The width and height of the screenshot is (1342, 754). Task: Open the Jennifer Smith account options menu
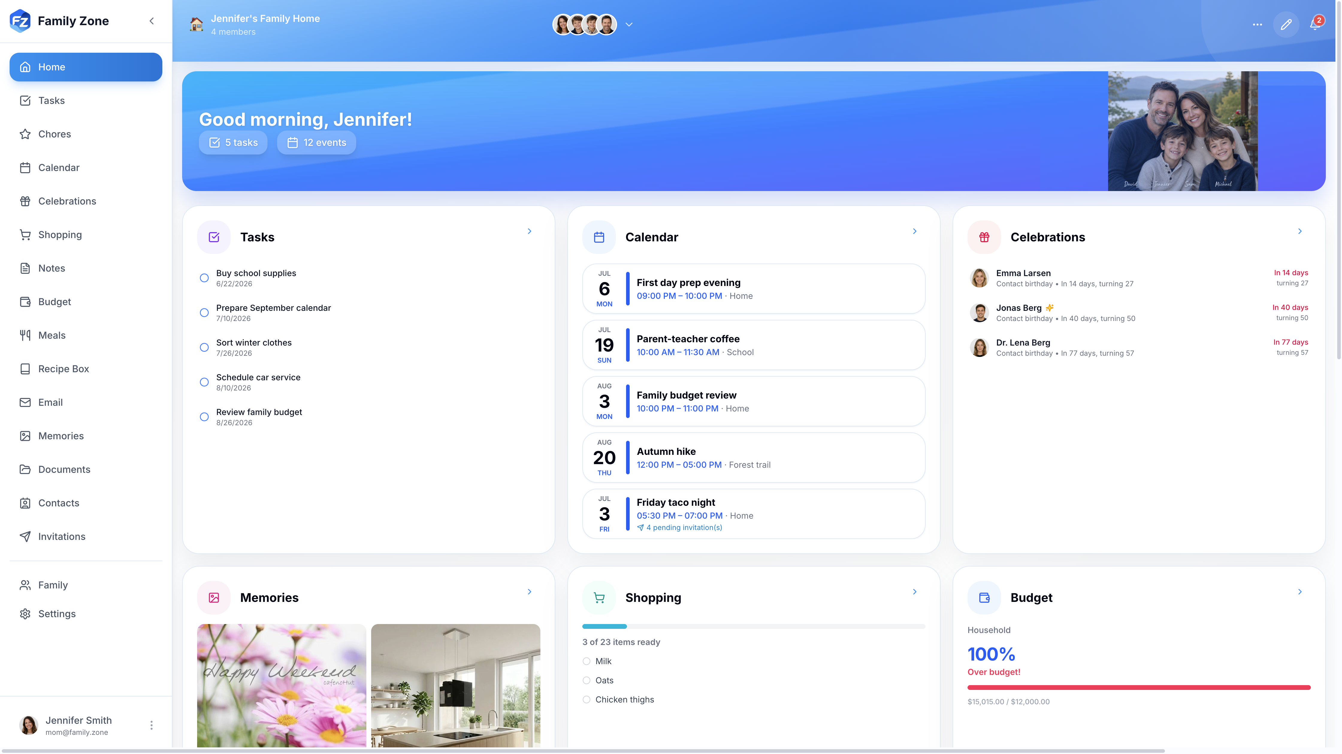click(x=152, y=725)
